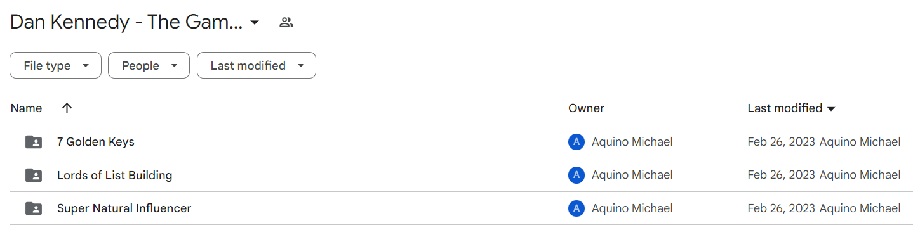Open folder title dropdown arrow menu
The image size is (913, 249).
[255, 23]
